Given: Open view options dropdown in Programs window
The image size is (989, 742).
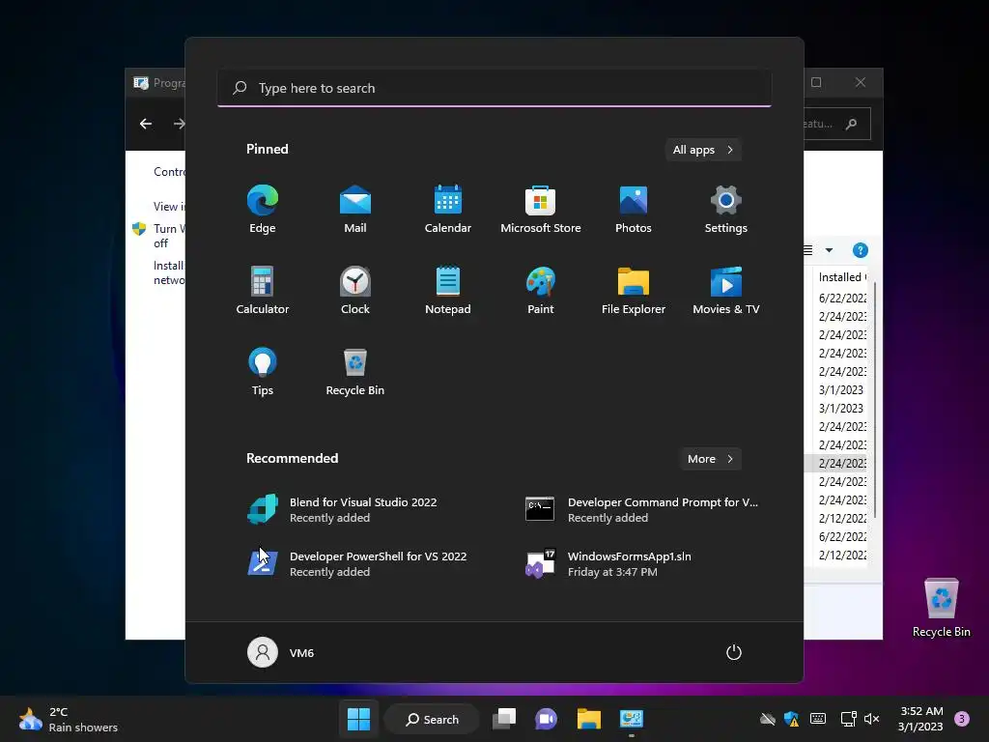Looking at the screenshot, I should pyautogui.click(x=830, y=250).
